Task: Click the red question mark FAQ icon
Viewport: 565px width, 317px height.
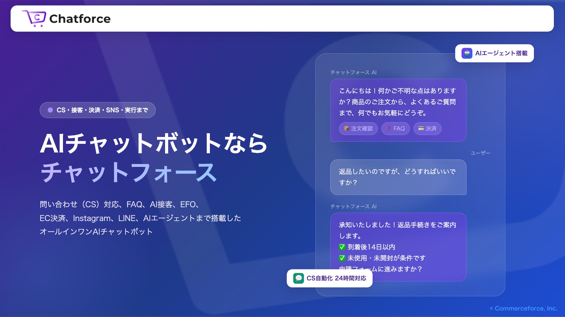Action: [389, 129]
